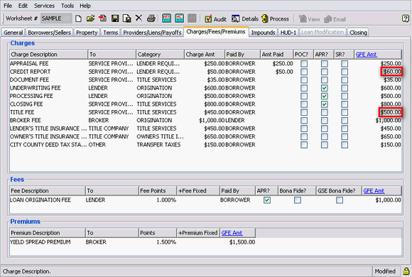
Task: Switch to the Providers/Liens/Payoffs tab
Action: click(x=152, y=33)
